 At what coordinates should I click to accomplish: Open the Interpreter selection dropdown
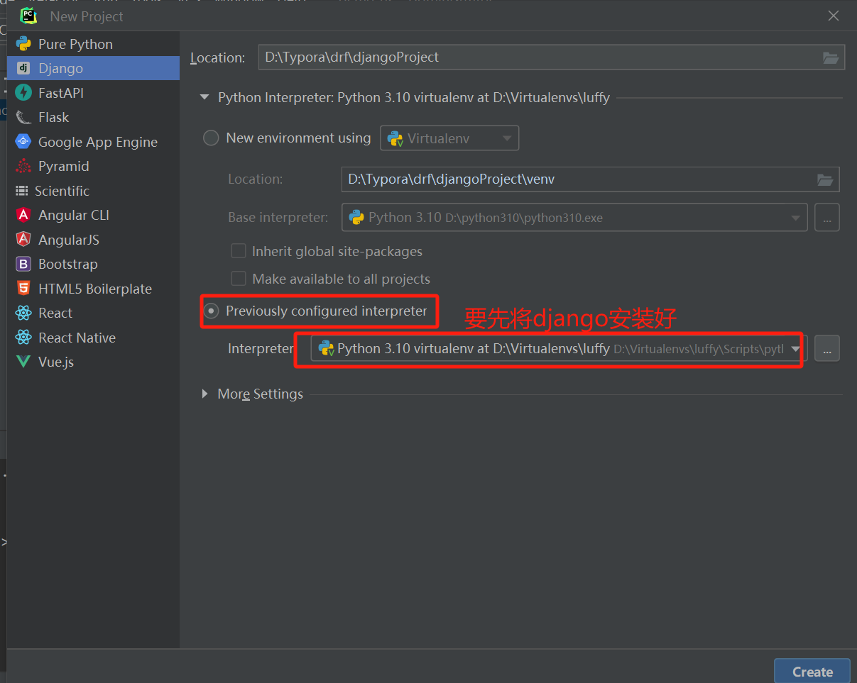(x=559, y=348)
